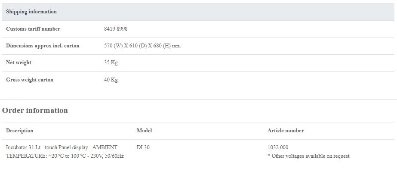Click the tariff value 8419 8998
Viewport: 397px width, 178px height.
tap(116, 29)
